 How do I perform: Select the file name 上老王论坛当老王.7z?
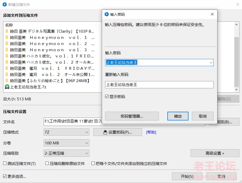28,87
